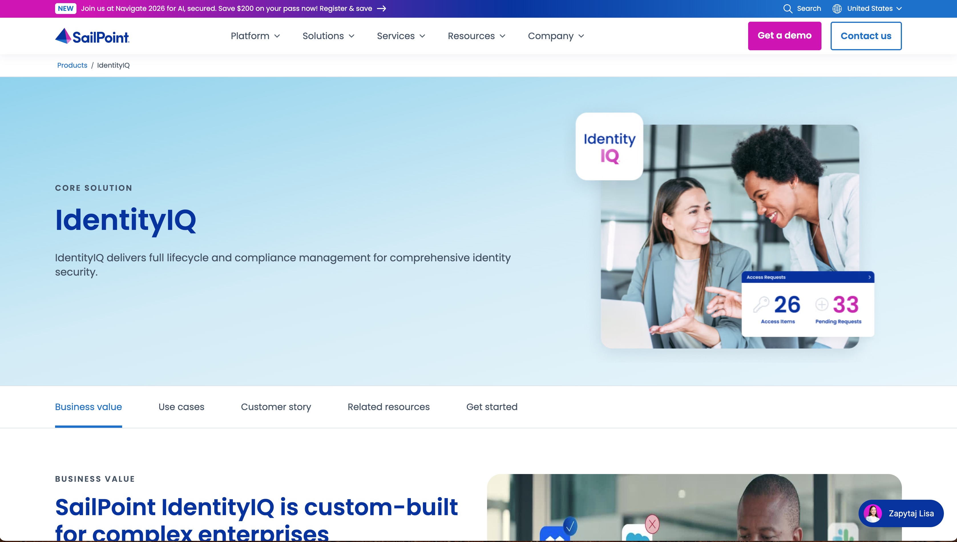Open the Related resources tab

pyautogui.click(x=389, y=407)
